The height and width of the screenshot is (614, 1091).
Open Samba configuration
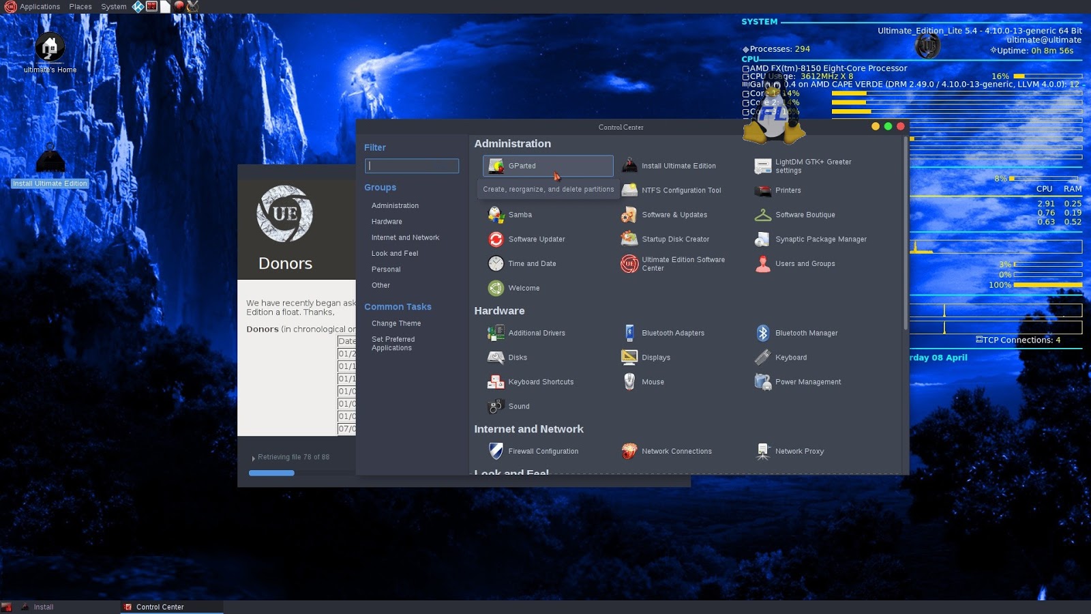[x=509, y=215]
